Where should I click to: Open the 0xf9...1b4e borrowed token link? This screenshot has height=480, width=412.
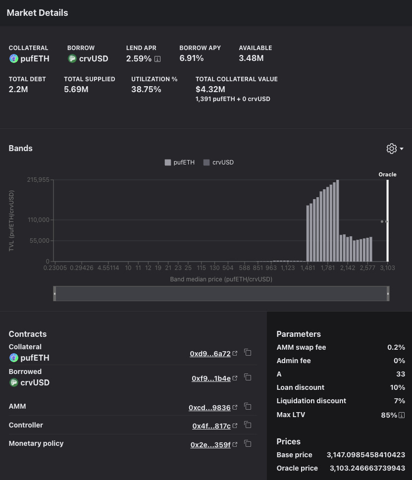point(211,378)
